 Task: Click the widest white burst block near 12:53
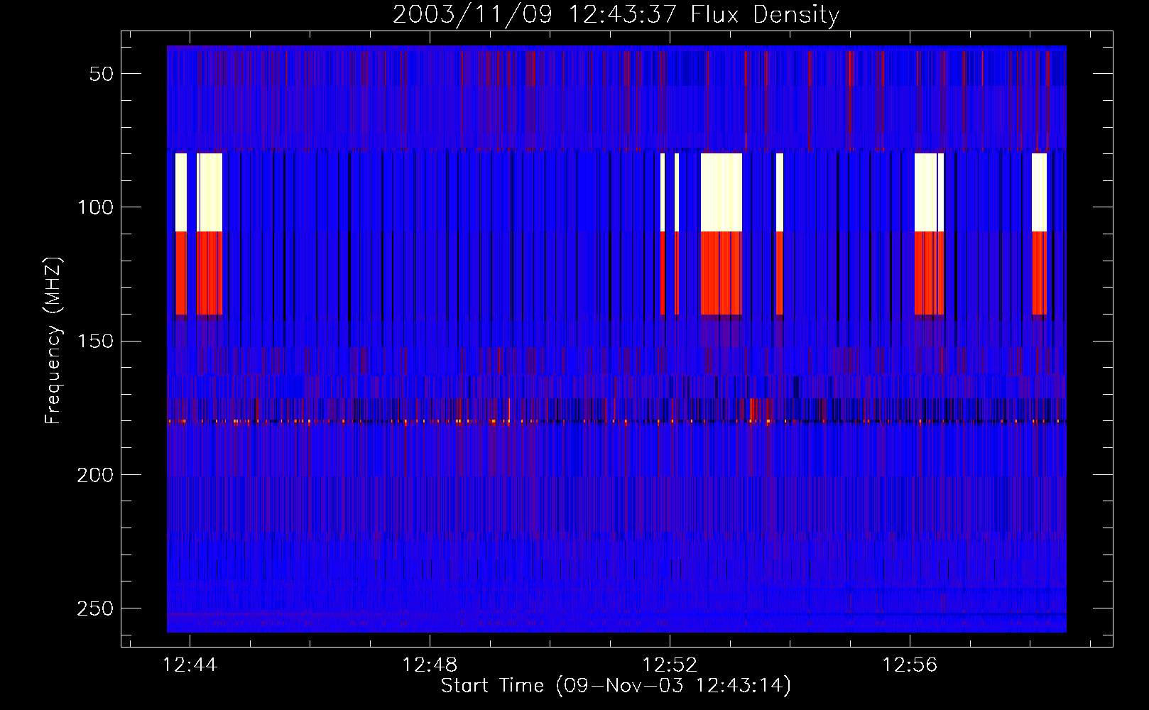pyautogui.click(x=721, y=192)
